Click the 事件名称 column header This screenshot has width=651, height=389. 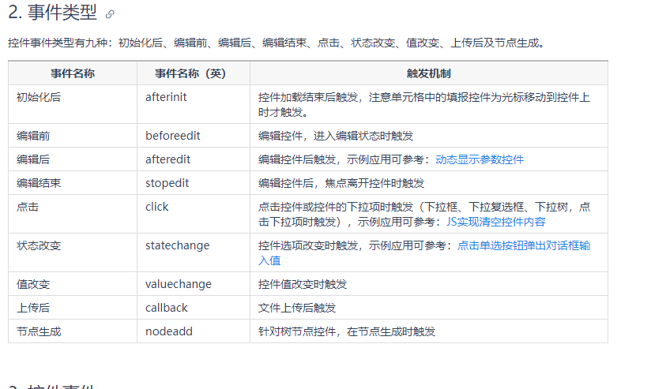pos(73,73)
